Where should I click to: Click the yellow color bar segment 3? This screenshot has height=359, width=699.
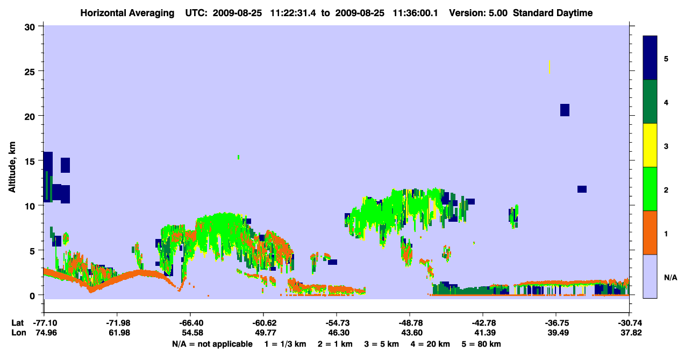pos(650,145)
